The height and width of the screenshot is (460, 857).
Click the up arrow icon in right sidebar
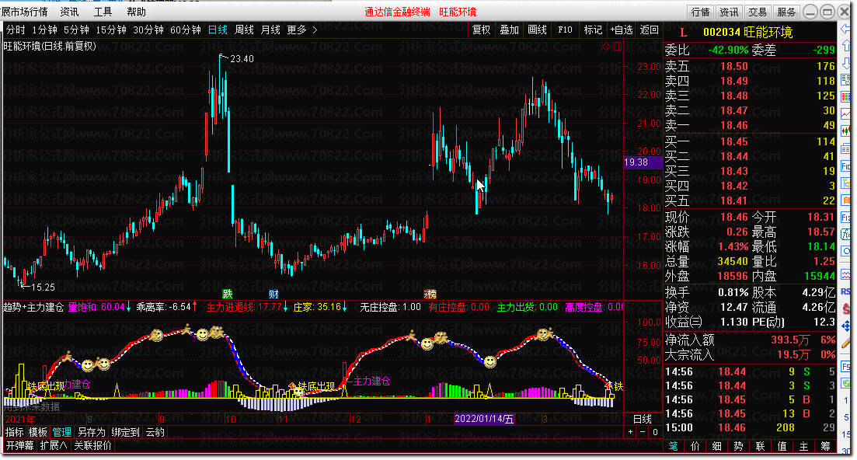pos(845,47)
